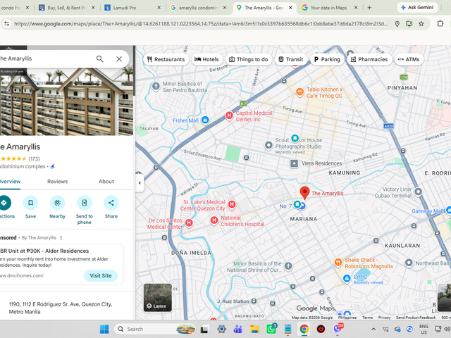Open the Nearby search icon
The height and width of the screenshot is (338, 451).
57,203
